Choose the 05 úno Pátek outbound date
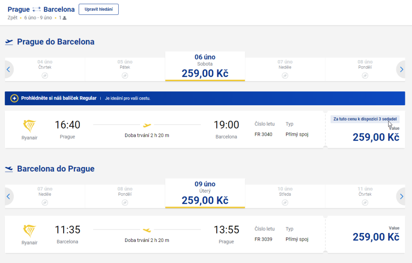 [125, 67]
